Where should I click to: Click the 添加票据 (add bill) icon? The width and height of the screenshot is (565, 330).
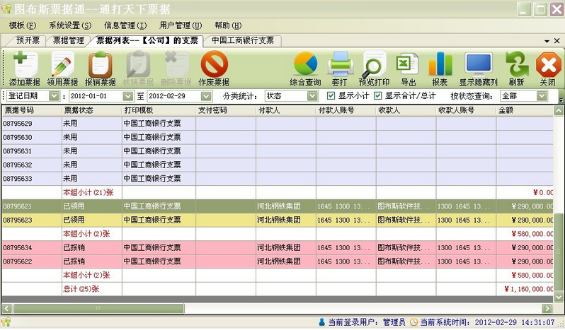[24, 69]
